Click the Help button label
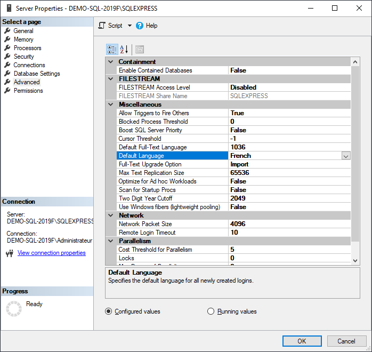 pos(151,26)
